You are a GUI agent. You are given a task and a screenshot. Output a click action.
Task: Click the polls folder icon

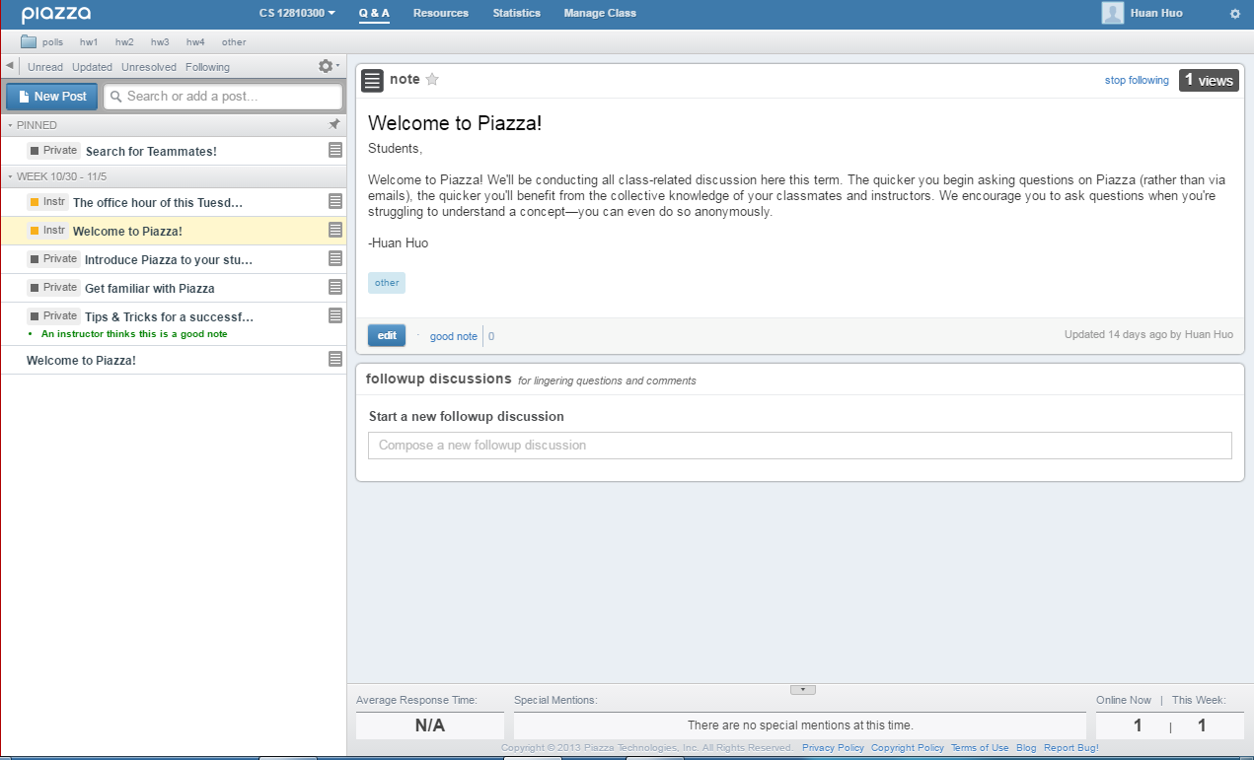click(29, 41)
